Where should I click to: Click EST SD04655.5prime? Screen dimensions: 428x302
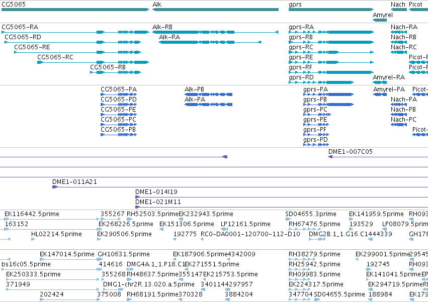339,294
